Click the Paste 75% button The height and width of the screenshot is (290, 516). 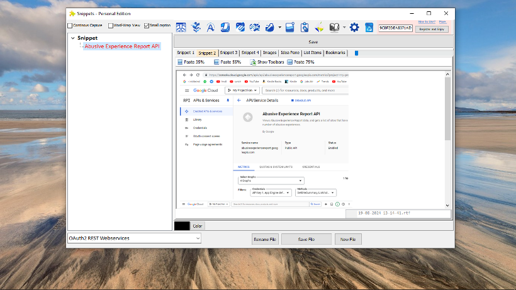301,62
